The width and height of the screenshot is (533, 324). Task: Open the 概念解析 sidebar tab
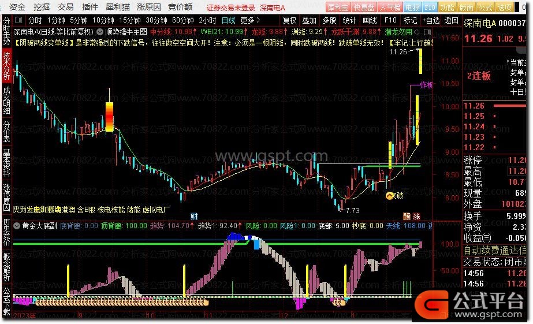pyautogui.click(x=6, y=267)
